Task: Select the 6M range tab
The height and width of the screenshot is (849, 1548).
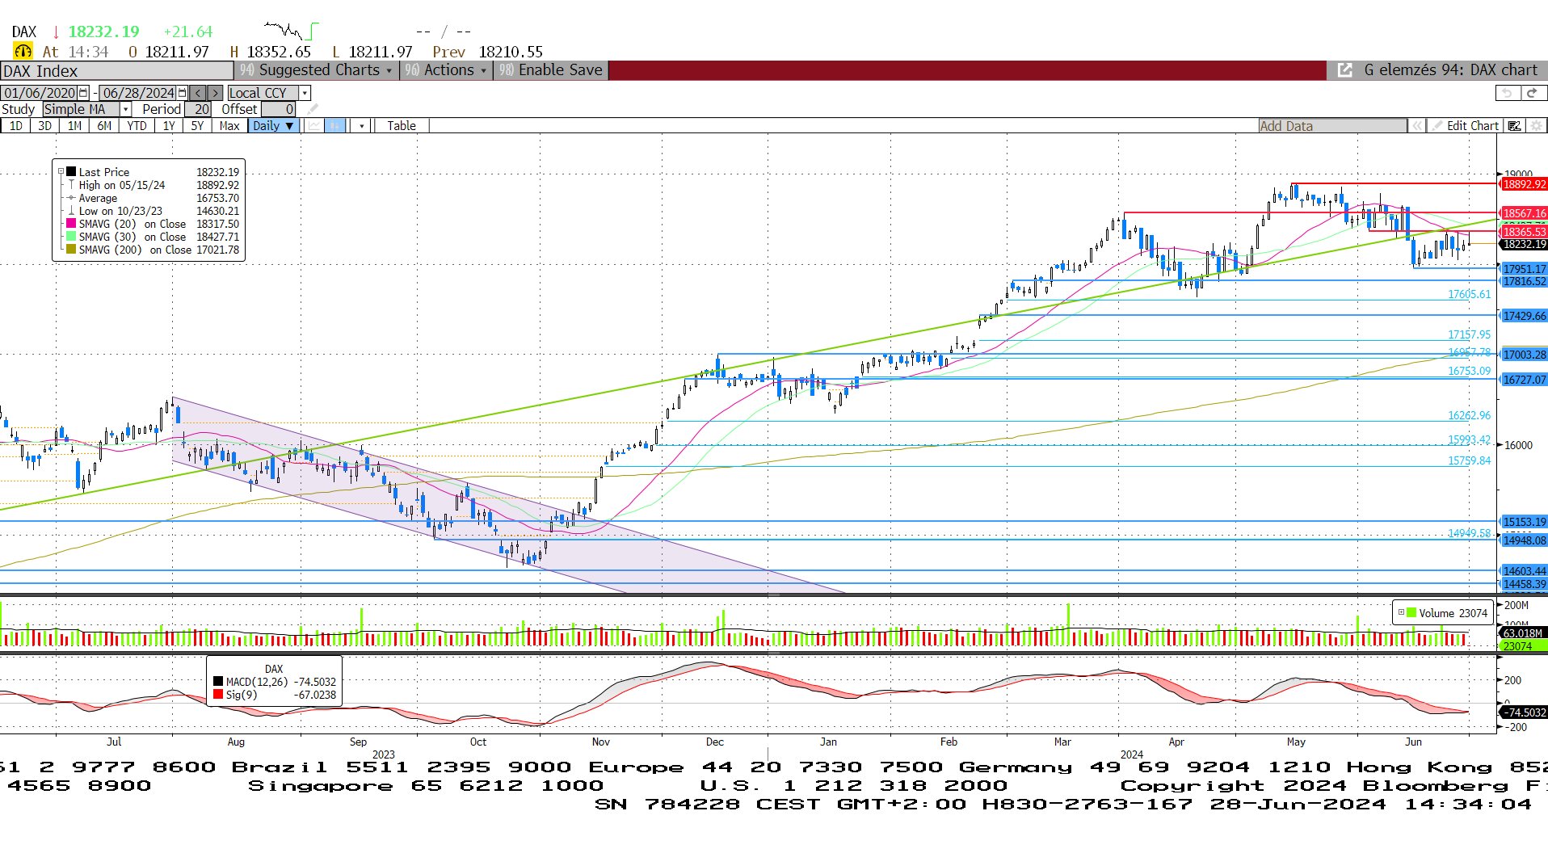Action: [104, 126]
